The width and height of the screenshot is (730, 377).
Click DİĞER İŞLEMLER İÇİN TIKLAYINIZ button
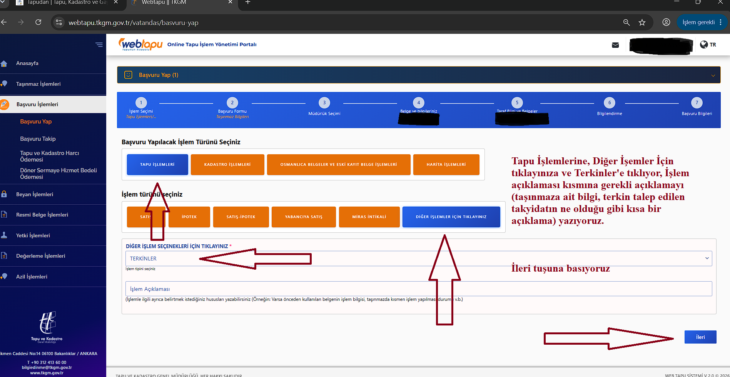click(x=451, y=217)
